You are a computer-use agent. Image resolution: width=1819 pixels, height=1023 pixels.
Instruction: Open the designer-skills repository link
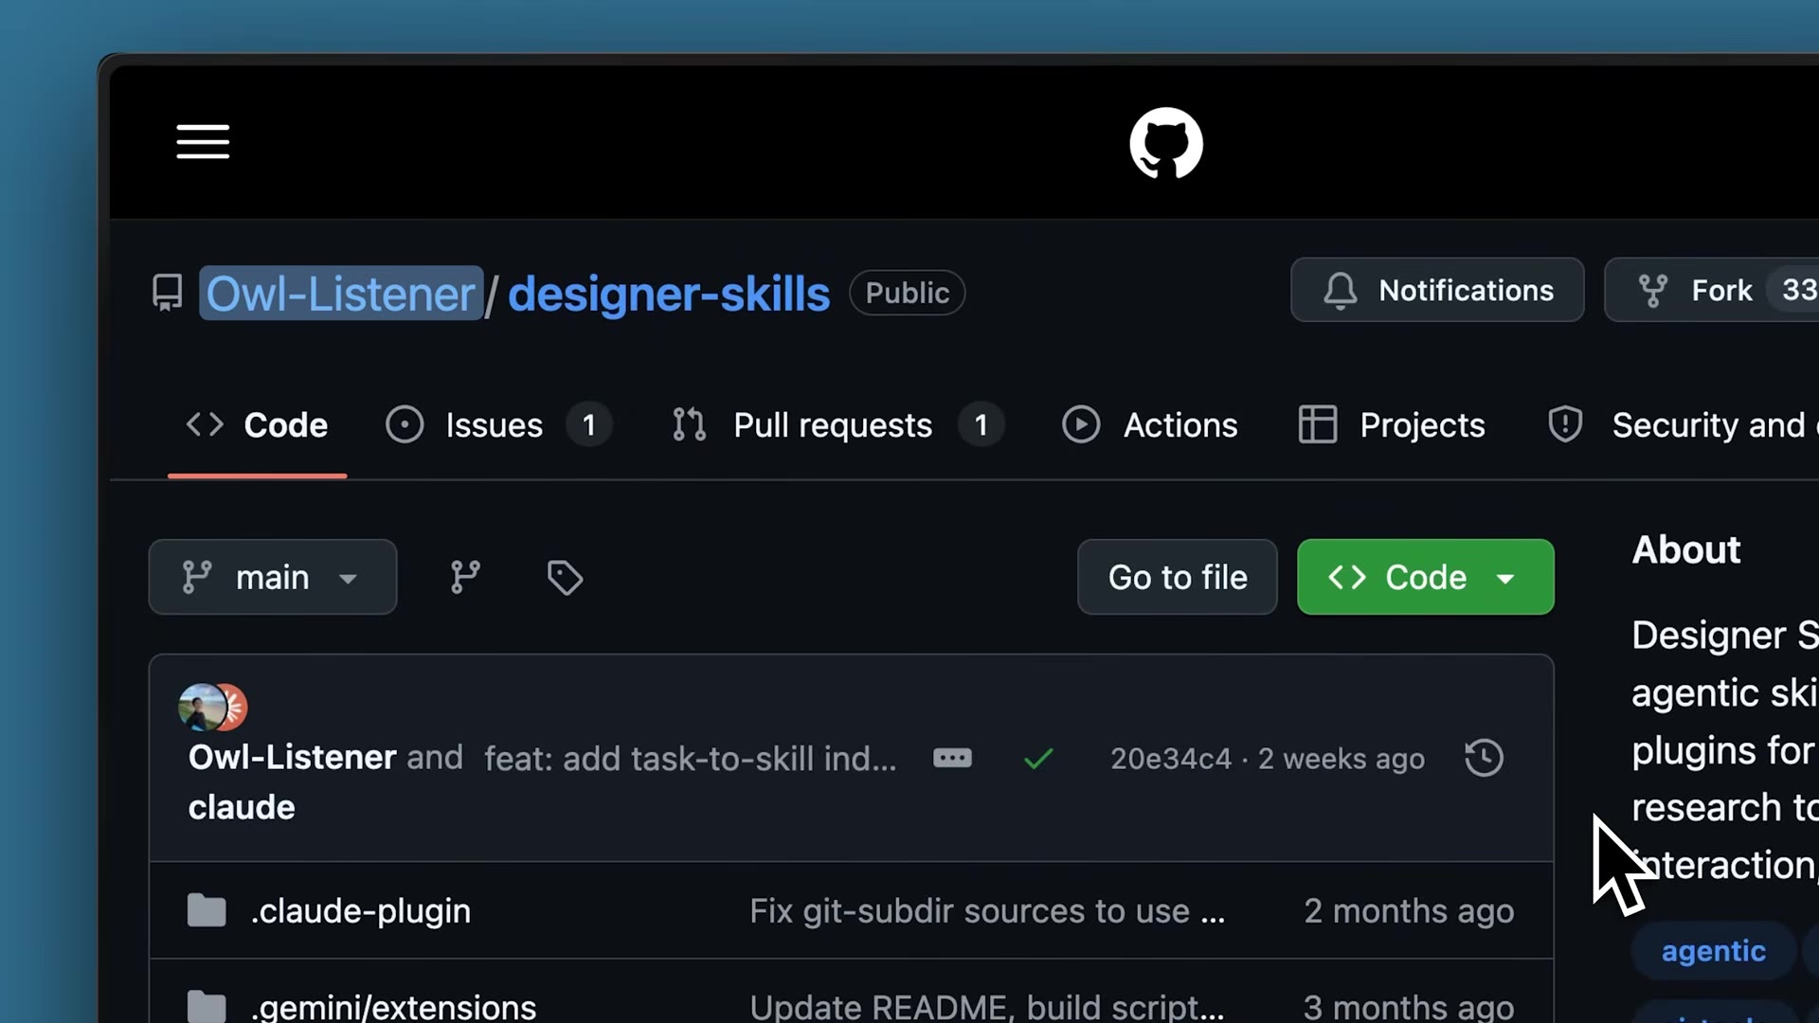[x=669, y=294]
